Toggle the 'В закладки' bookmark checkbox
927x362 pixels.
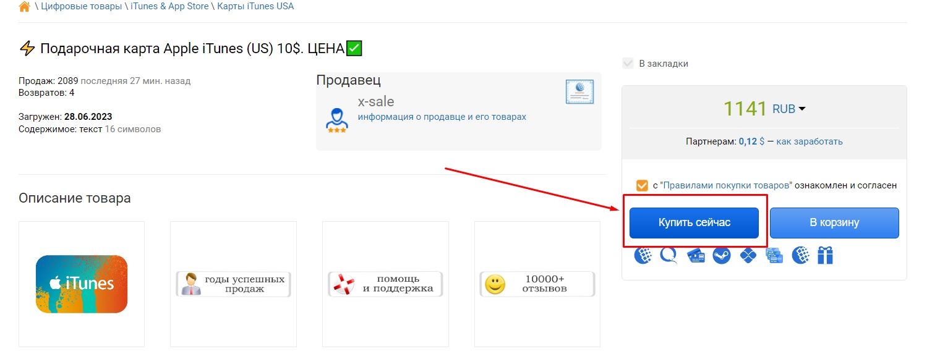(628, 63)
